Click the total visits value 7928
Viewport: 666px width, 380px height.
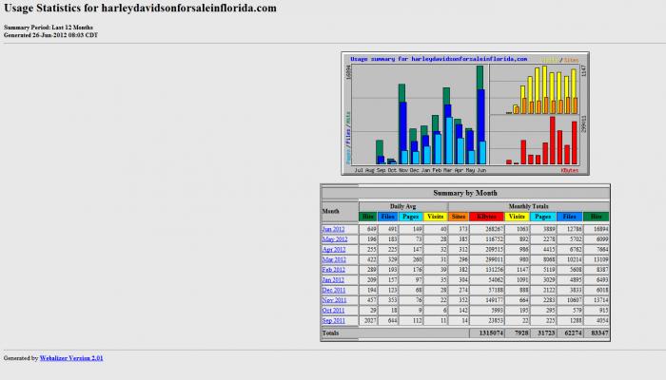click(521, 332)
